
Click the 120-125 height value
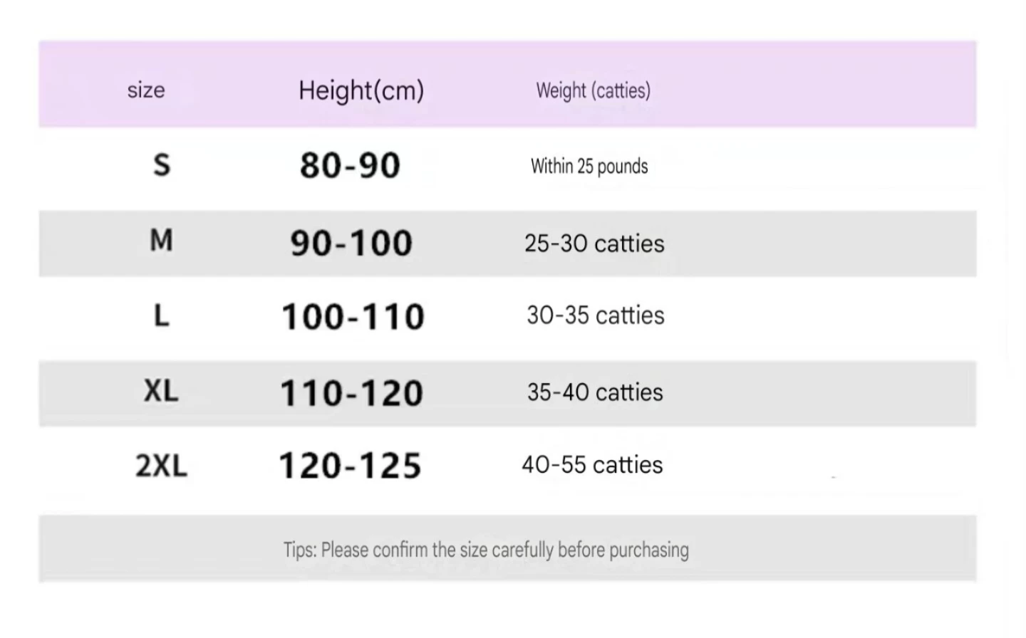pos(350,466)
